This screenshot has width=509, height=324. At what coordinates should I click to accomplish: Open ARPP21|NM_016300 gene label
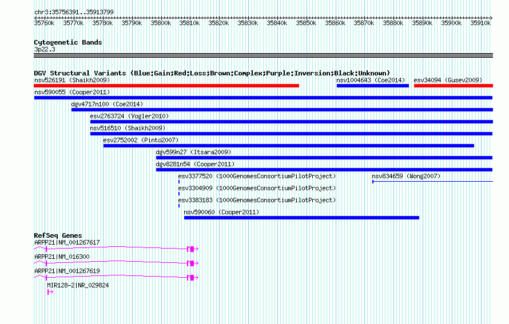coord(62,257)
